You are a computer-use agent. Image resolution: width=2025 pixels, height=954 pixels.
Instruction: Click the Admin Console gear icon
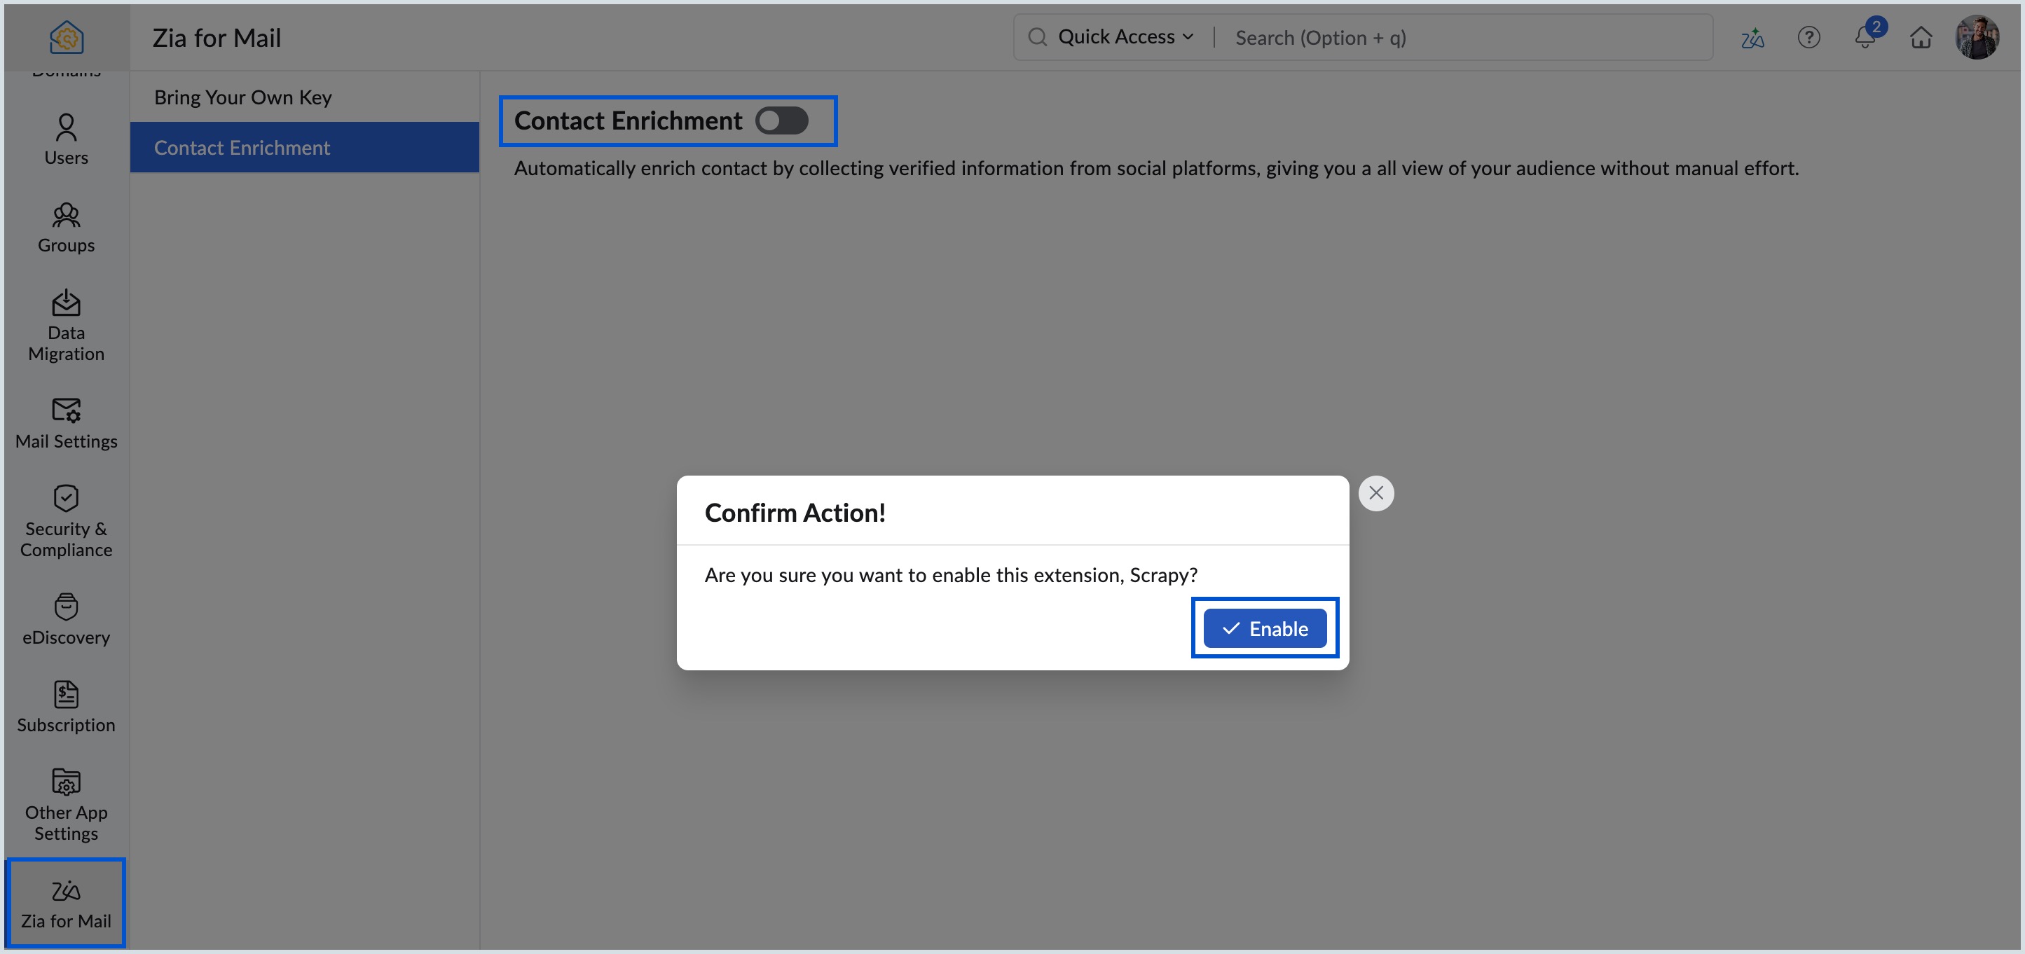[66, 36]
